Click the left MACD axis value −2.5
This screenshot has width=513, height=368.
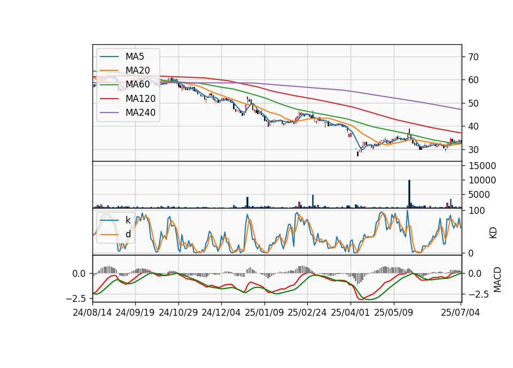tap(76, 299)
